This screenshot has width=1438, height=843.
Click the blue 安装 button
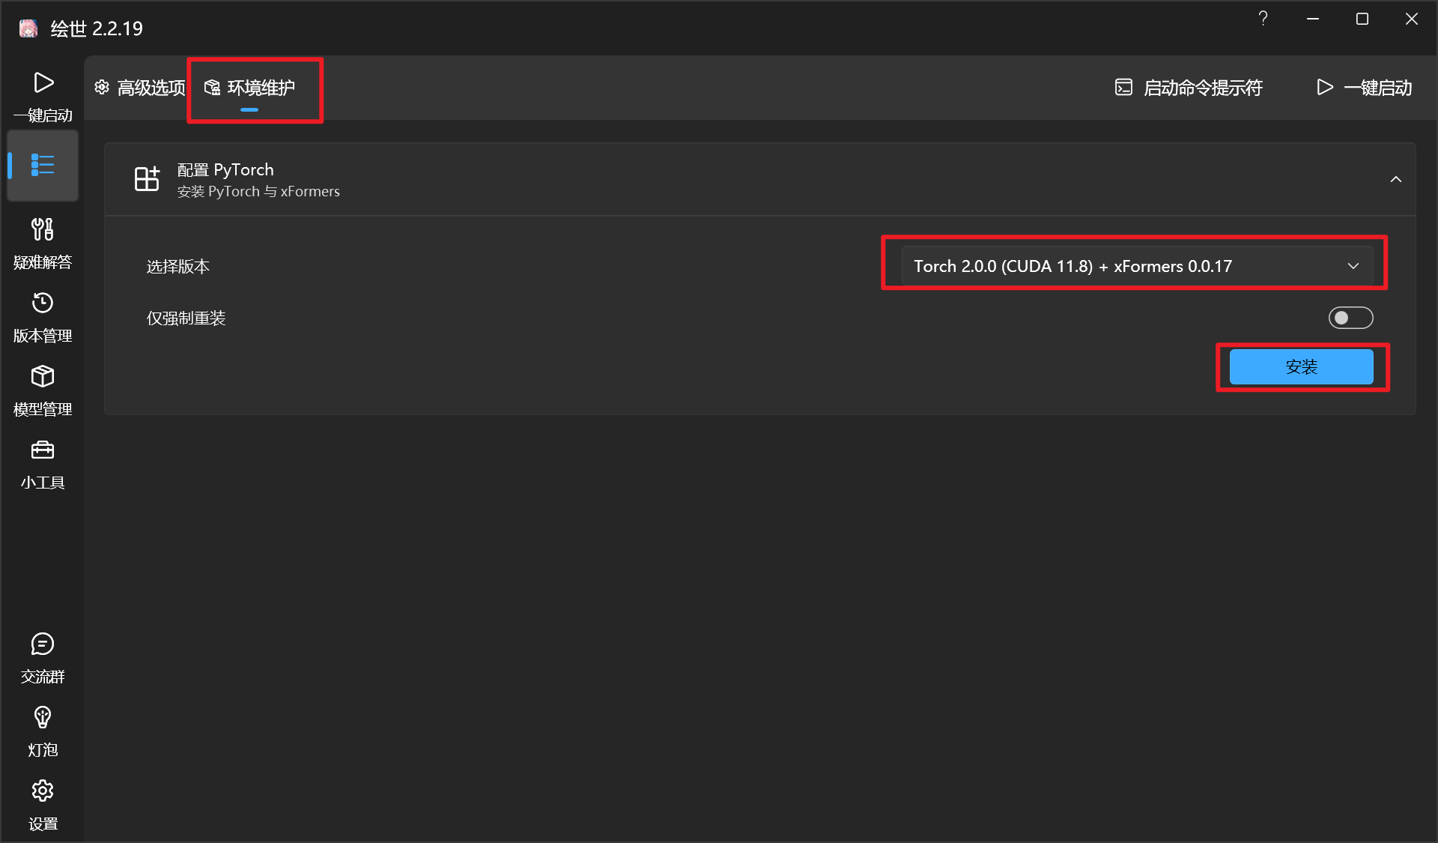point(1301,367)
